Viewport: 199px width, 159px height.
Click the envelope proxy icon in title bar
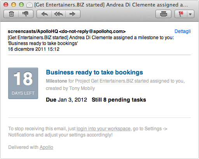(x=30, y=5)
